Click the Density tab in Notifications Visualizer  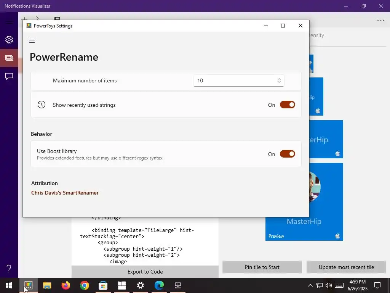[316, 35]
